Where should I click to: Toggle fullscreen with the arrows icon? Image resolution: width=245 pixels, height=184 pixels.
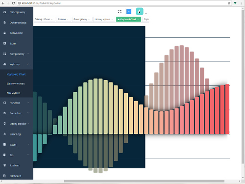pyautogui.click(x=120, y=11)
